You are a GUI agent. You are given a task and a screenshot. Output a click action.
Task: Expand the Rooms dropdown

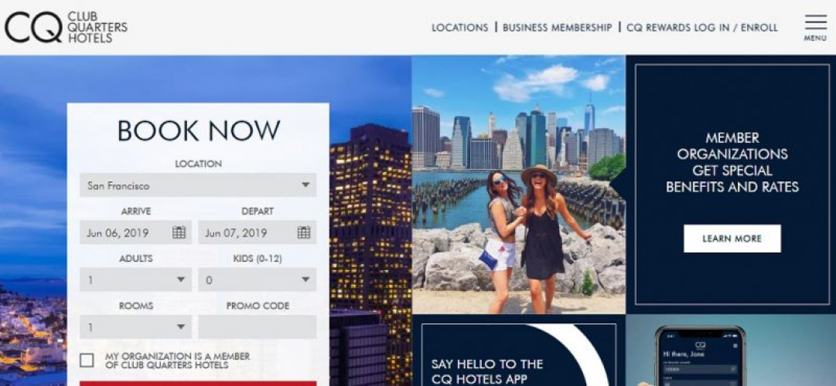click(x=135, y=327)
